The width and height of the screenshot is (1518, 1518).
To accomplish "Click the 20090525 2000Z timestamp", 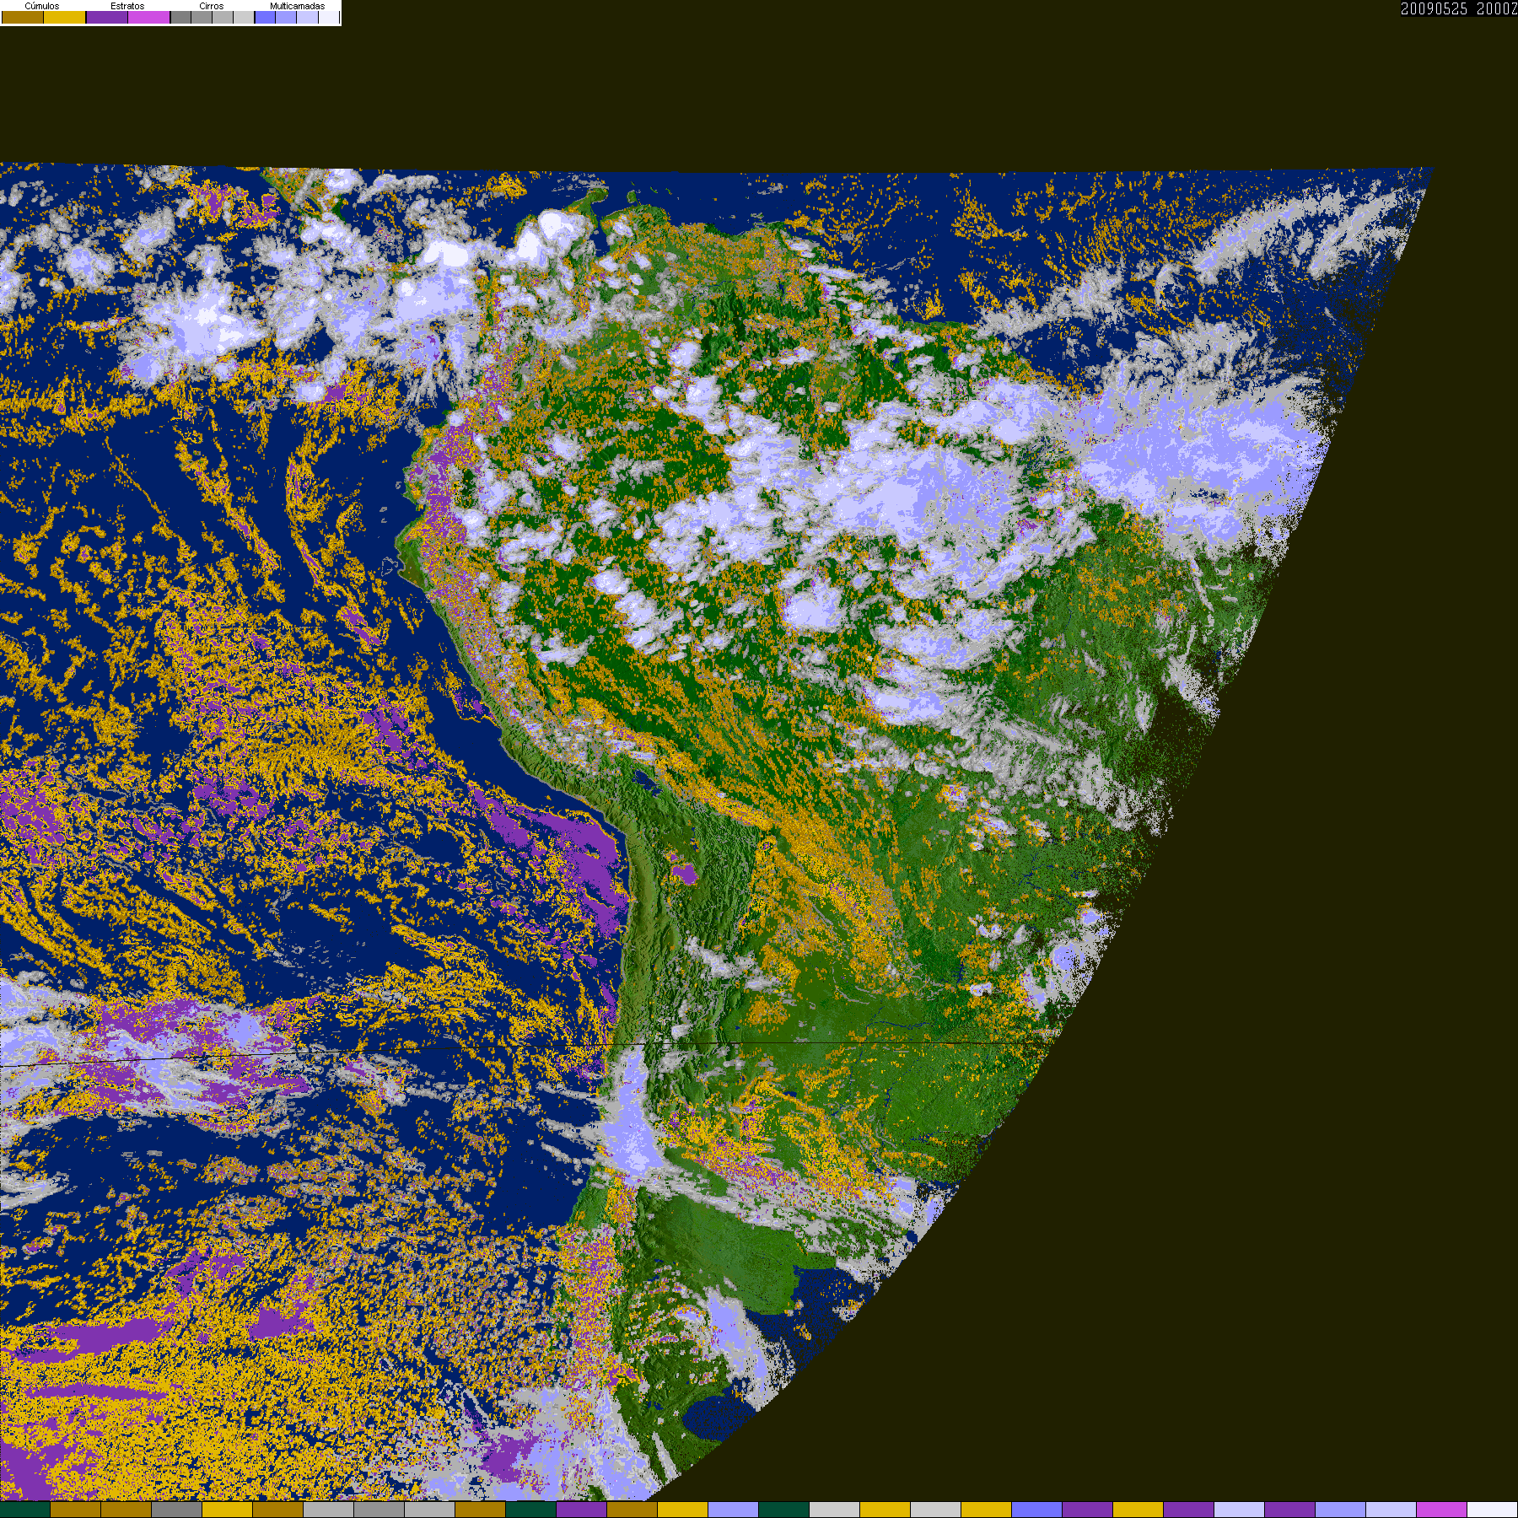I will 1459,8.
